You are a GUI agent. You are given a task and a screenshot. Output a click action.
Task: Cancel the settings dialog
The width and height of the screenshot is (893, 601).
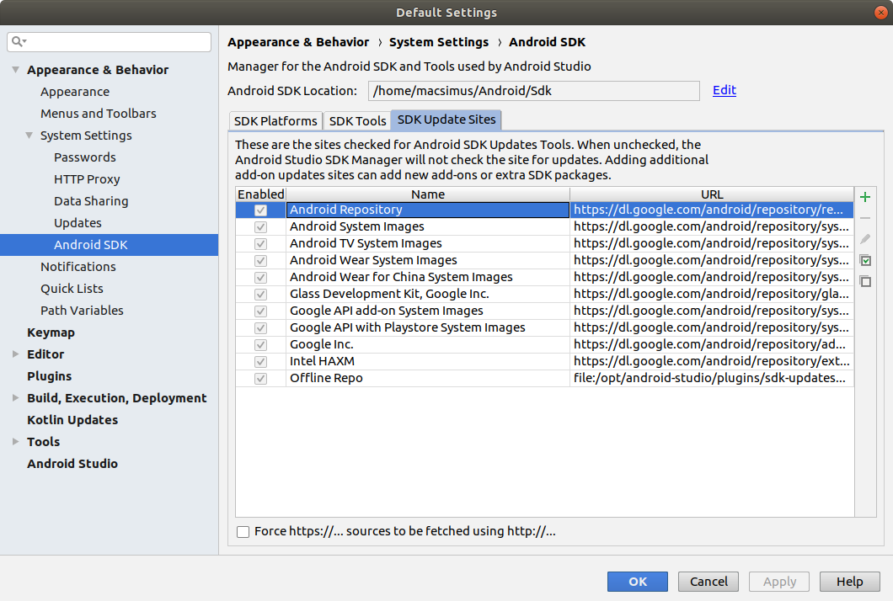[x=709, y=582]
